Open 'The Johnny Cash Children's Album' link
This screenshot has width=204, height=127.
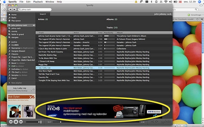coord(131,36)
